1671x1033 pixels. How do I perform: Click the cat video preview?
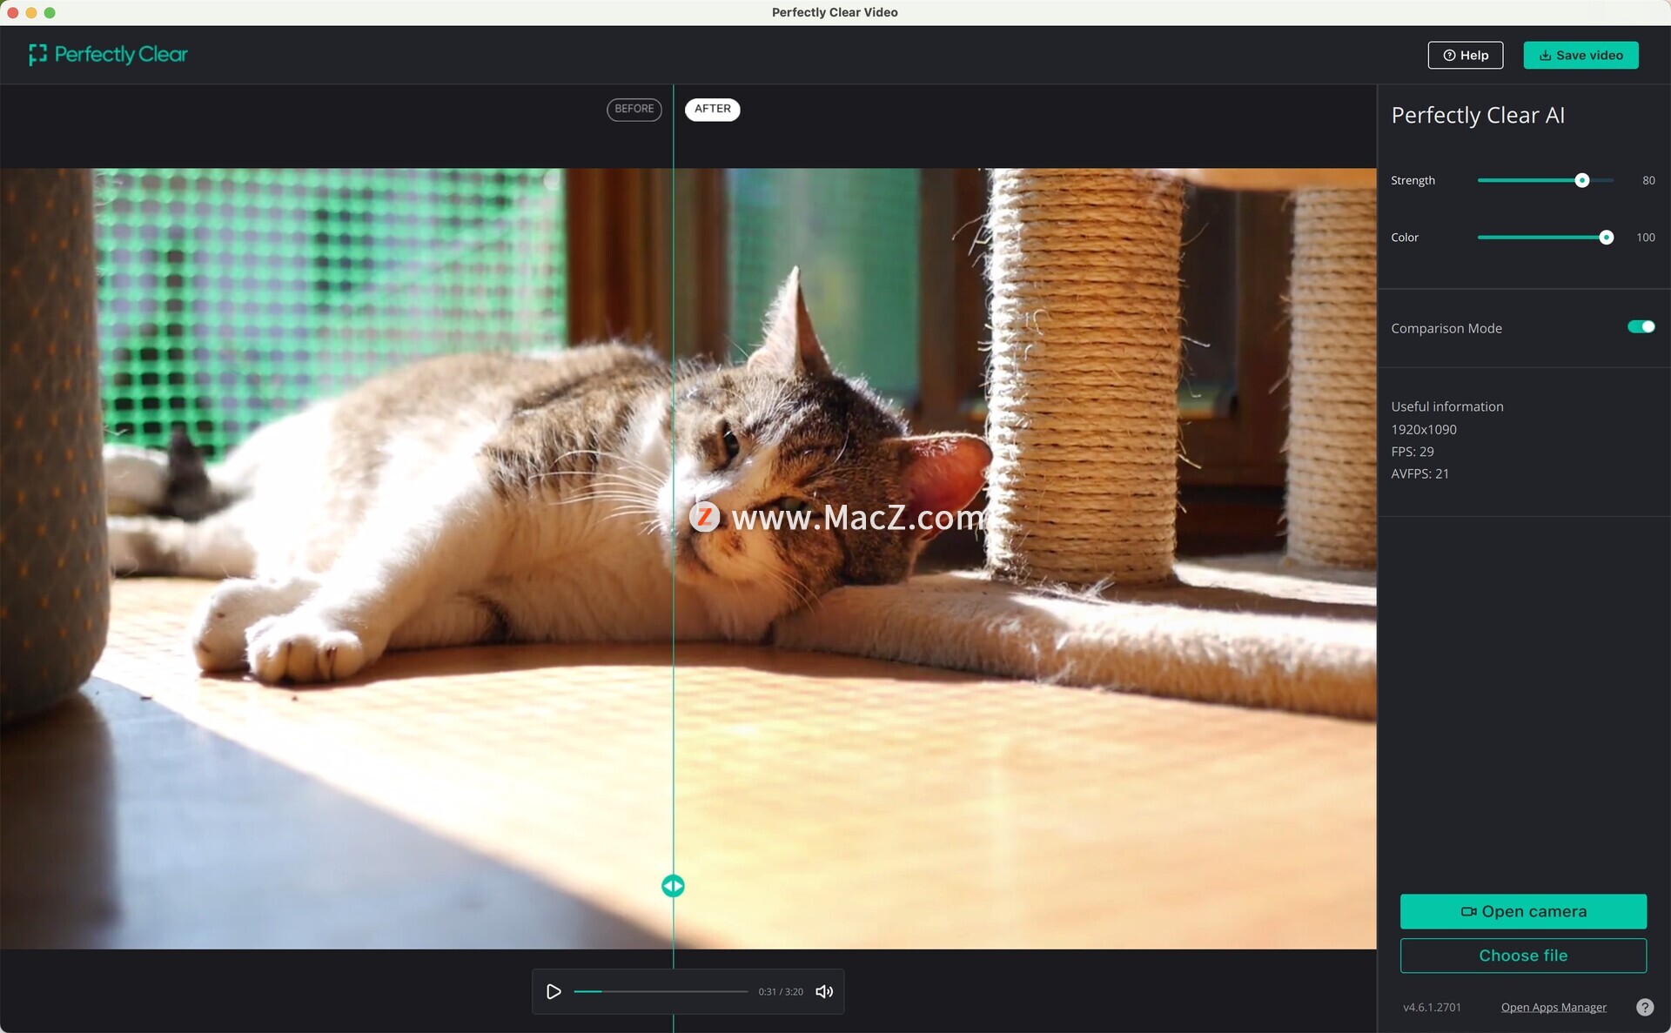pyautogui.click(x=688, y=558)
